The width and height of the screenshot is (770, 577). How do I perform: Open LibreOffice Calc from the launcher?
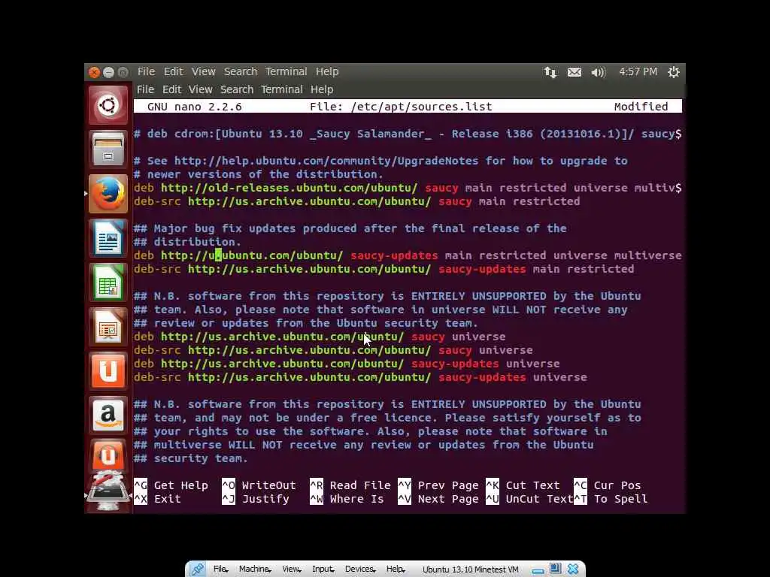tap(108, 282)
